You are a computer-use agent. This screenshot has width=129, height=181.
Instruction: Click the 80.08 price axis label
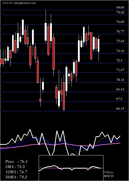(120, 7)
